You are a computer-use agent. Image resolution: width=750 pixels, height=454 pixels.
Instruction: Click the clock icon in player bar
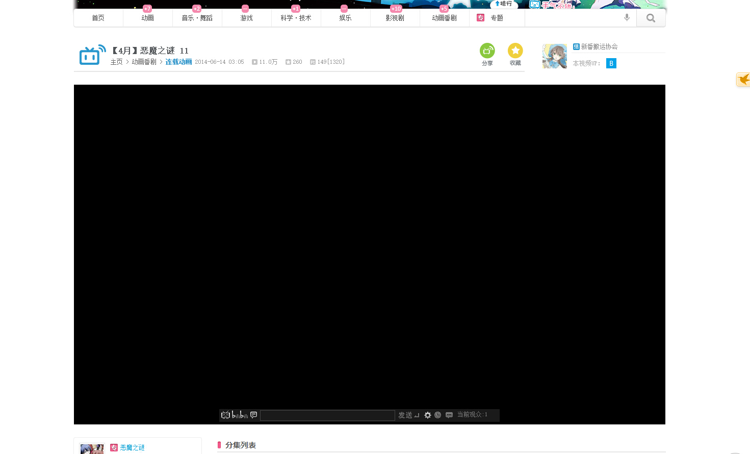coord(438,415)
